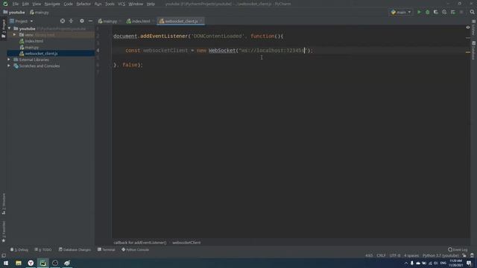Click the profiler toolbar icon

[444, 12]
